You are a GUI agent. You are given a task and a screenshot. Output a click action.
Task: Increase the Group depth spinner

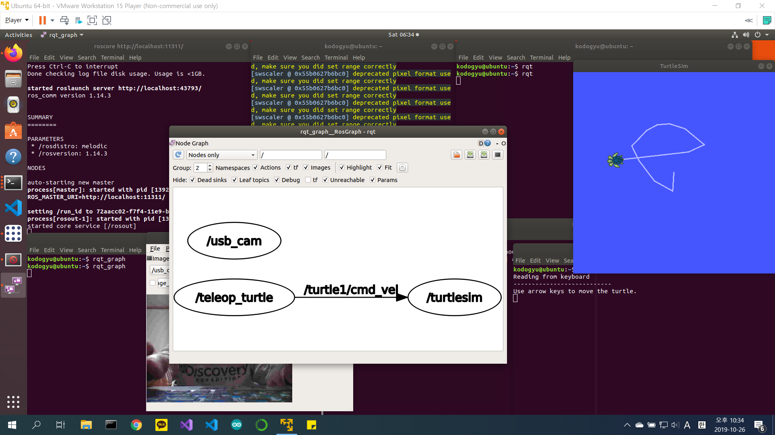tap(210, 165)
